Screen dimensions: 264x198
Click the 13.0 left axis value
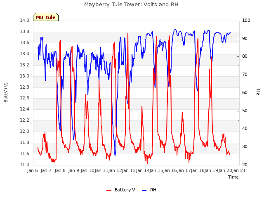point(25,76)
